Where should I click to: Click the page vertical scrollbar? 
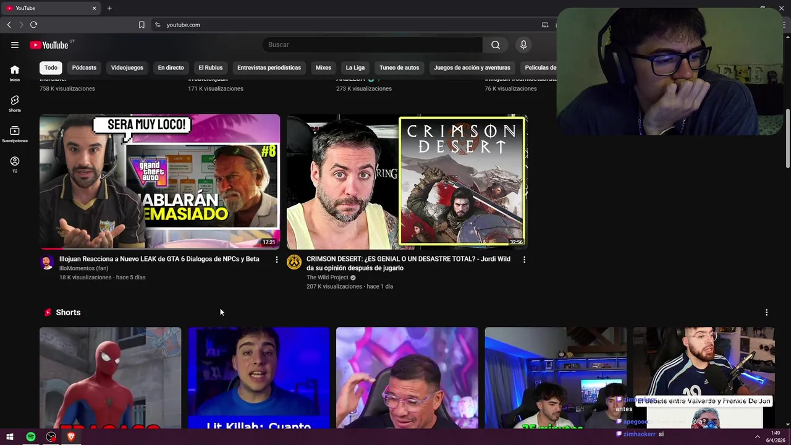787,137
